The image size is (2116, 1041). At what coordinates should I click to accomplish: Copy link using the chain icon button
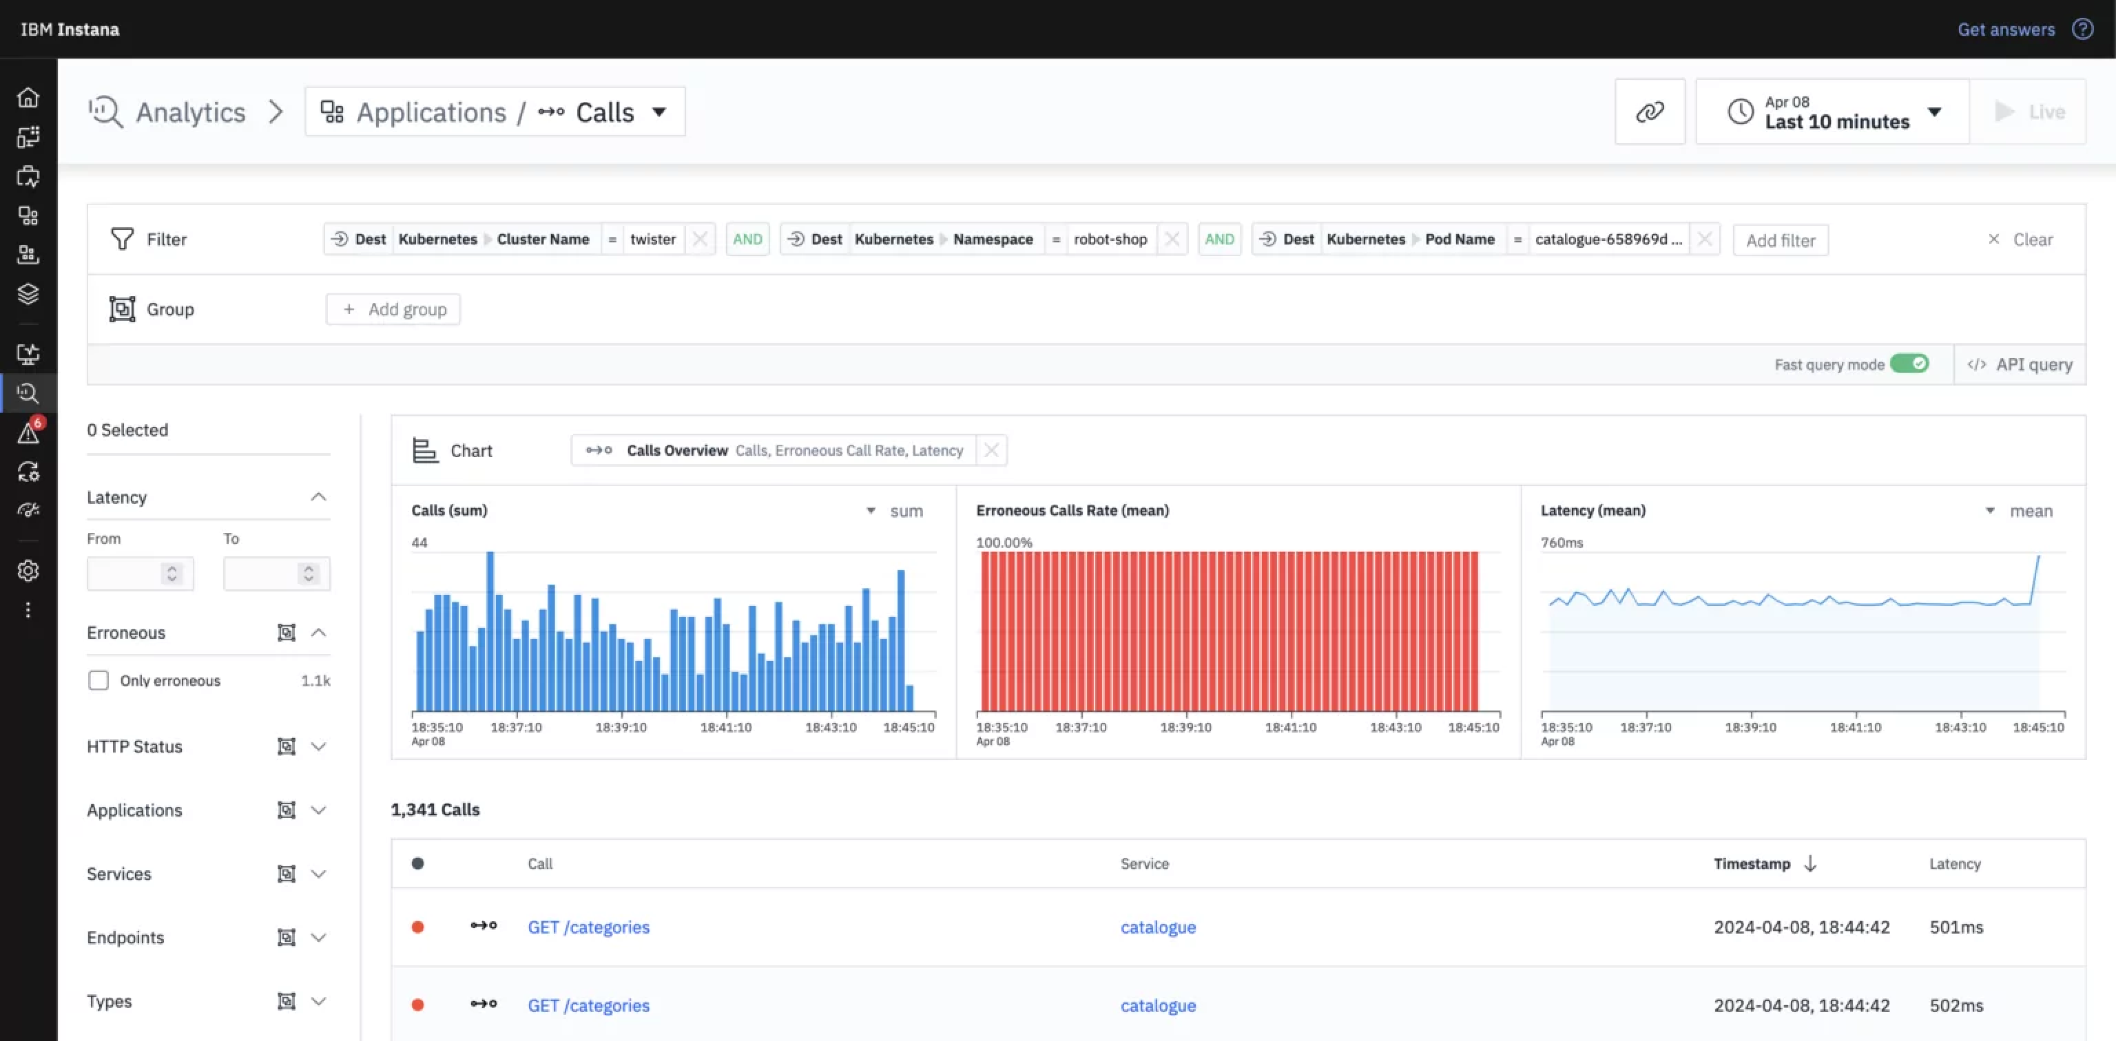[x=1650, y=112]
